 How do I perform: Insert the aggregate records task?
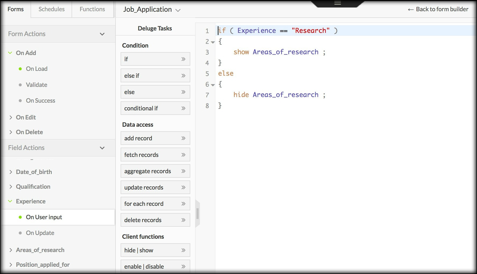click(x=155, y=171)
